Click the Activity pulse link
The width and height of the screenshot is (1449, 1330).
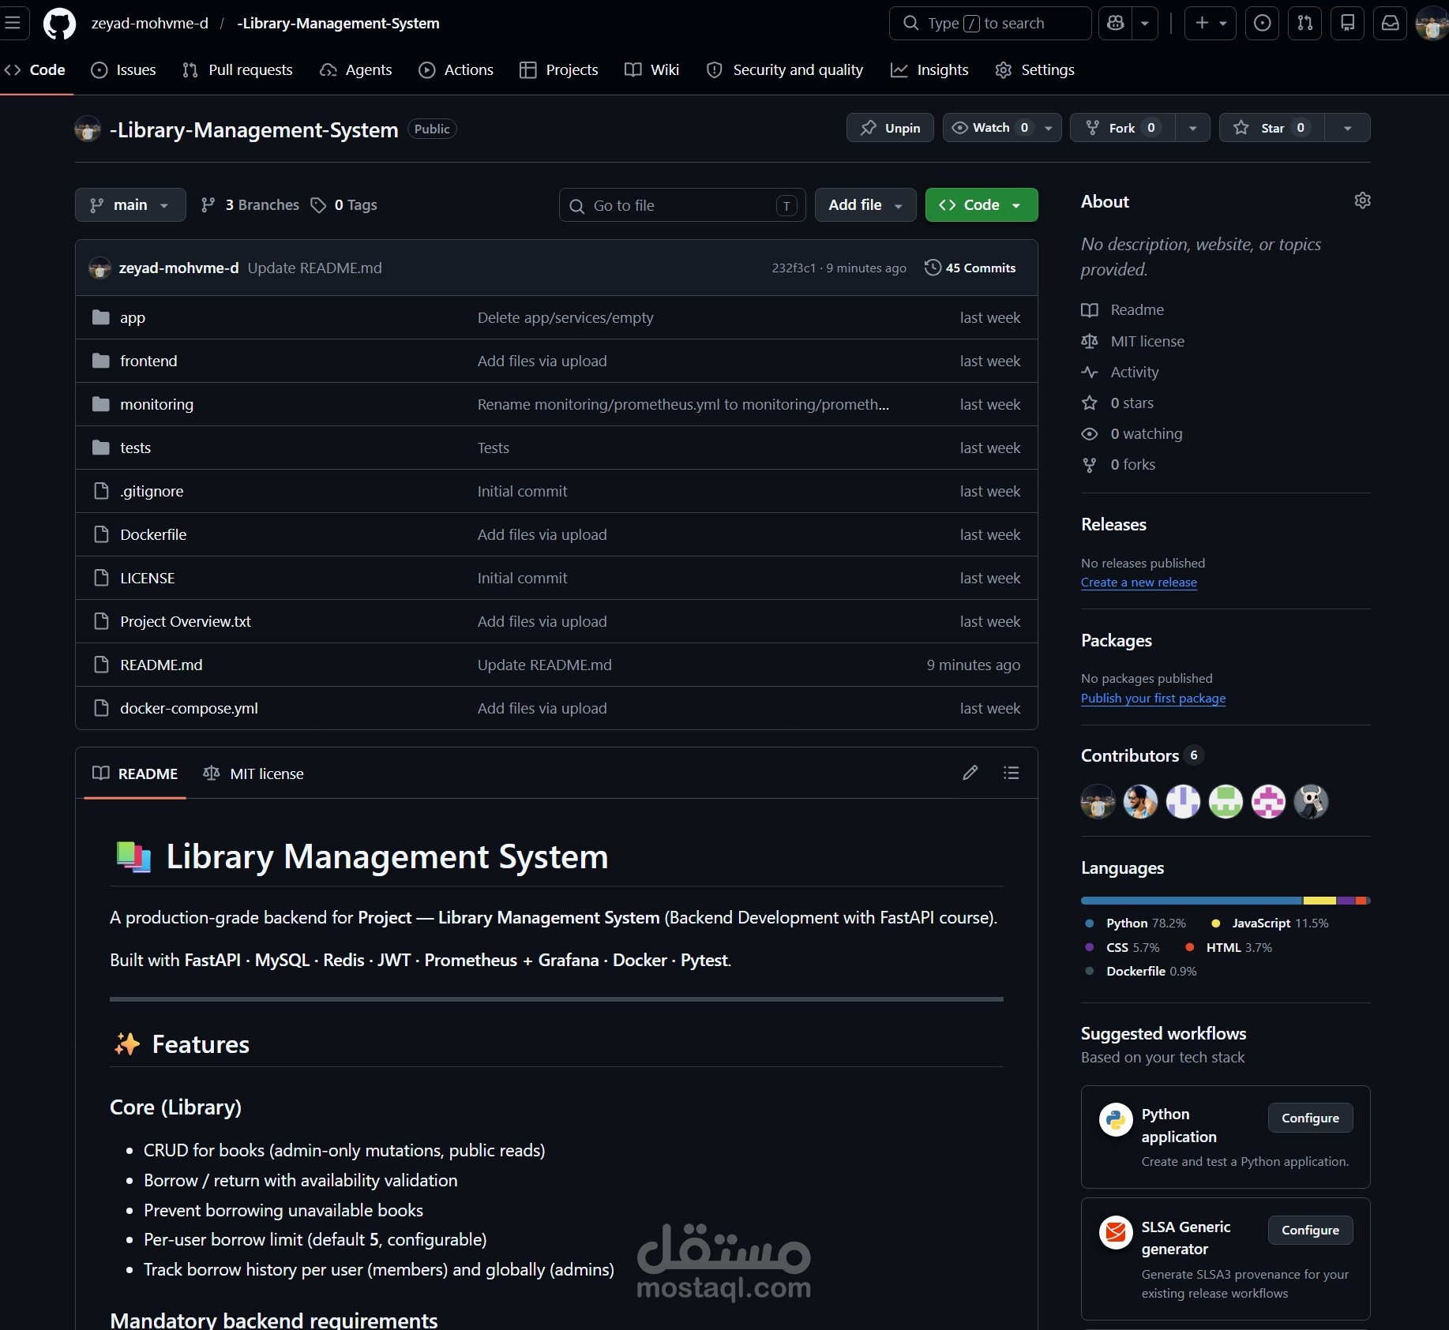1121,372
